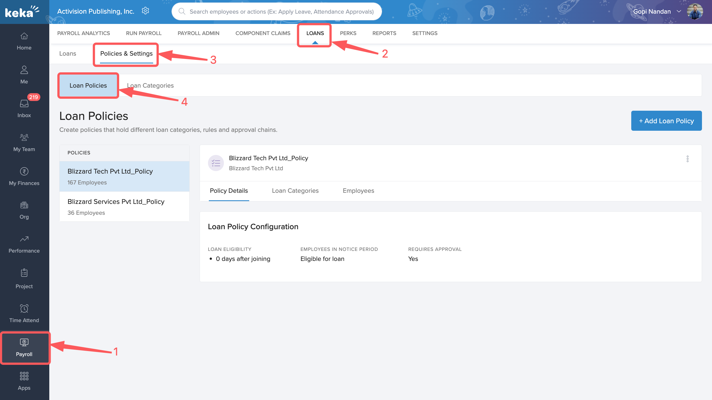
Task: Open the Performance trend icon
Action: (x=24, y=239)
